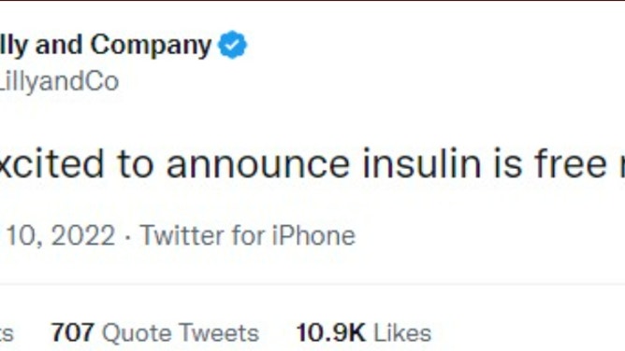Click the word 'Company' in account name

pyautogui.click(x=151, y=46)
